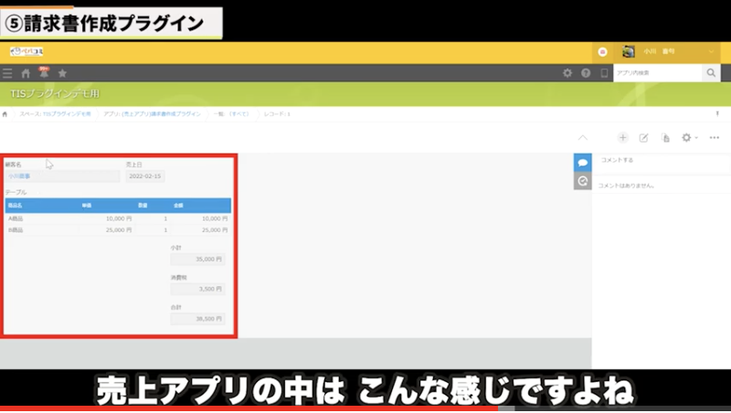The width and height of the screenshot is (731, 413).
Task: Click the search magnifier button
Action: pos(711,73)
